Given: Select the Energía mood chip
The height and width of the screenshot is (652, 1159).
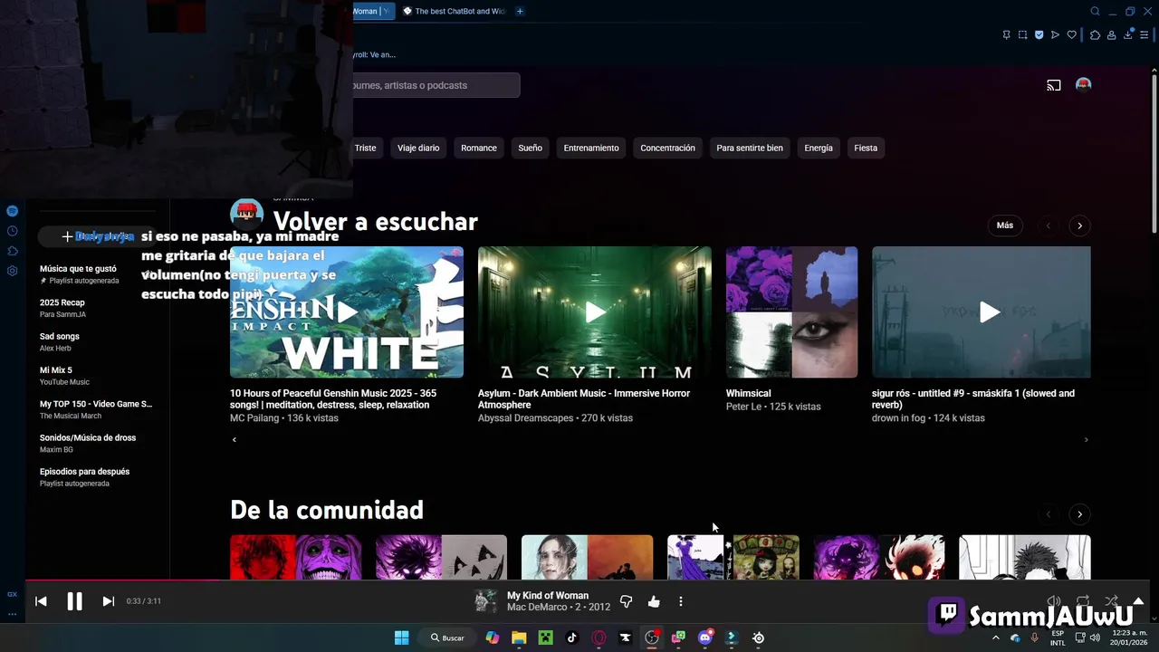Looking at the screenshot, I should (x=819, y=148).
